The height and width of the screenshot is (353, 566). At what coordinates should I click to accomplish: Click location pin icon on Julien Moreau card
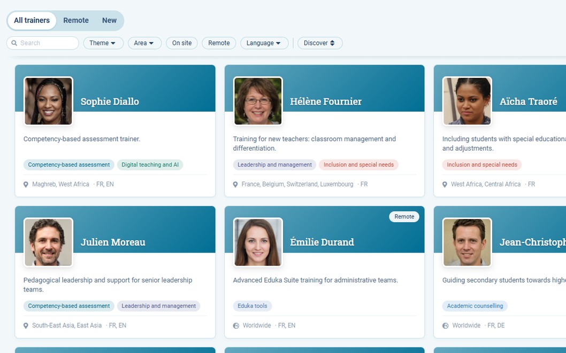(26, 326)
